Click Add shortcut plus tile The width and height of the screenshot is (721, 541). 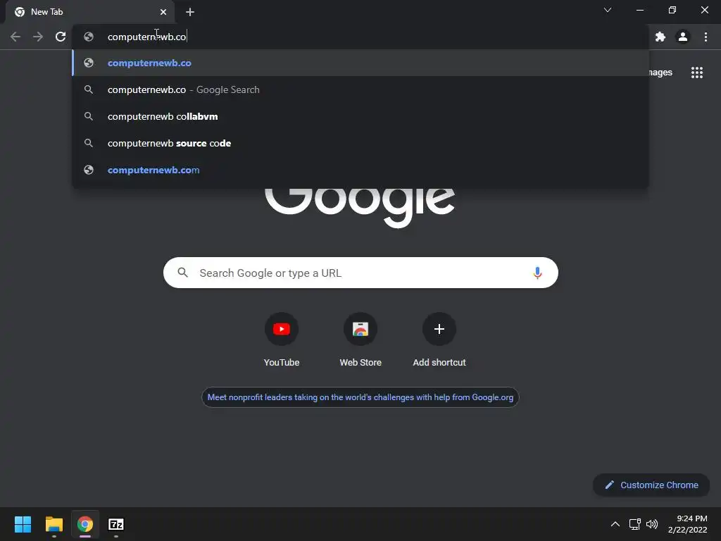(x=439, y=340)
